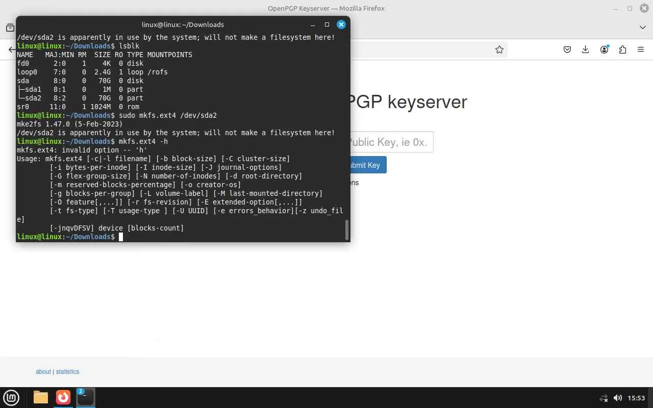Click the terminal scrollbar thumb
653x408 pixels.
click(x=347, y=229)
